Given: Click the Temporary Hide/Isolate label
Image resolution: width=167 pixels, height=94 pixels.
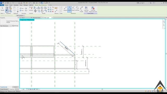Looking at the screenshot, I should 27,20.
